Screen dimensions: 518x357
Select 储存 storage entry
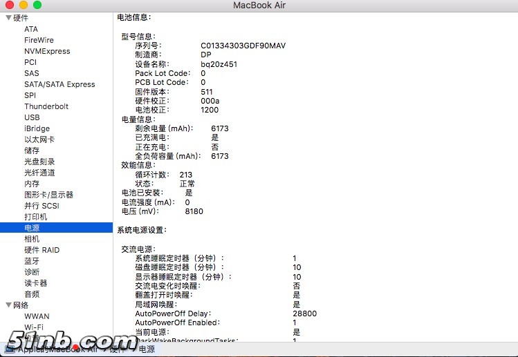coord(32,151)
